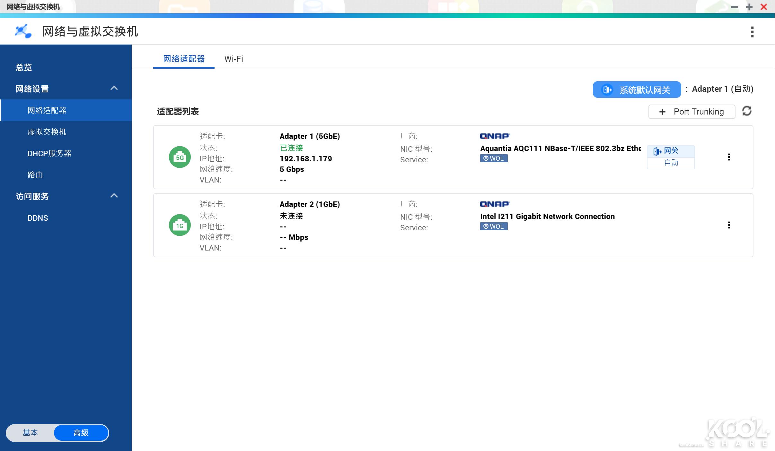Click the green 1G adapter icon
Image resolution: width=775 pixels, height=451 pixels.
tap(180, 225)
